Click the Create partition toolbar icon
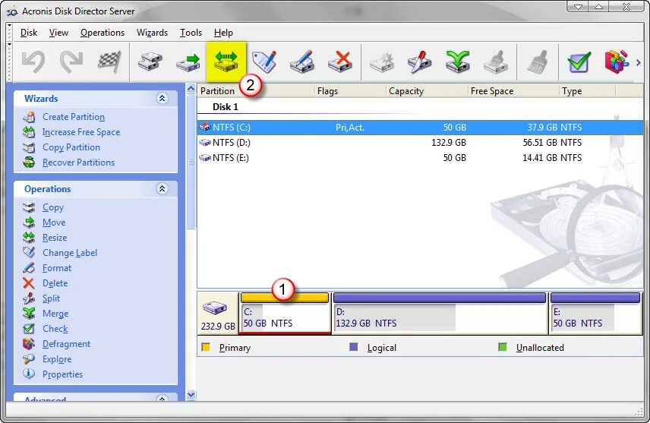The image size is (650, 423). (x=382, y=62)
